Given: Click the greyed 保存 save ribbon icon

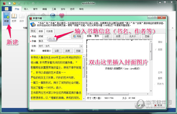Looking at the screenshot, I should [x=22, y=18].
